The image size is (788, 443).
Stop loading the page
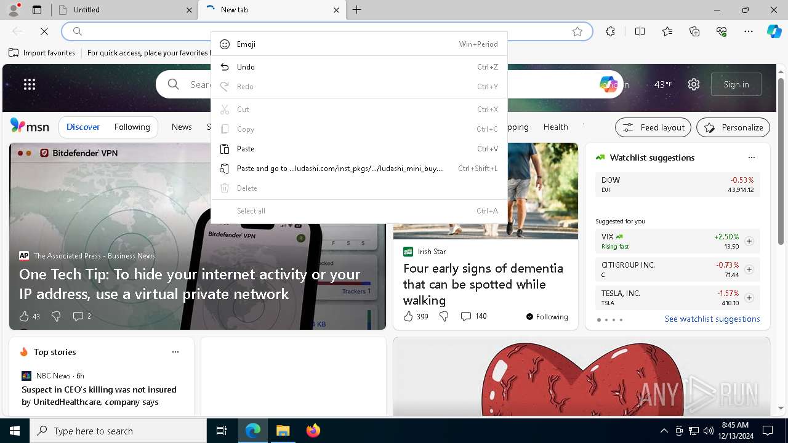(44, 31)
